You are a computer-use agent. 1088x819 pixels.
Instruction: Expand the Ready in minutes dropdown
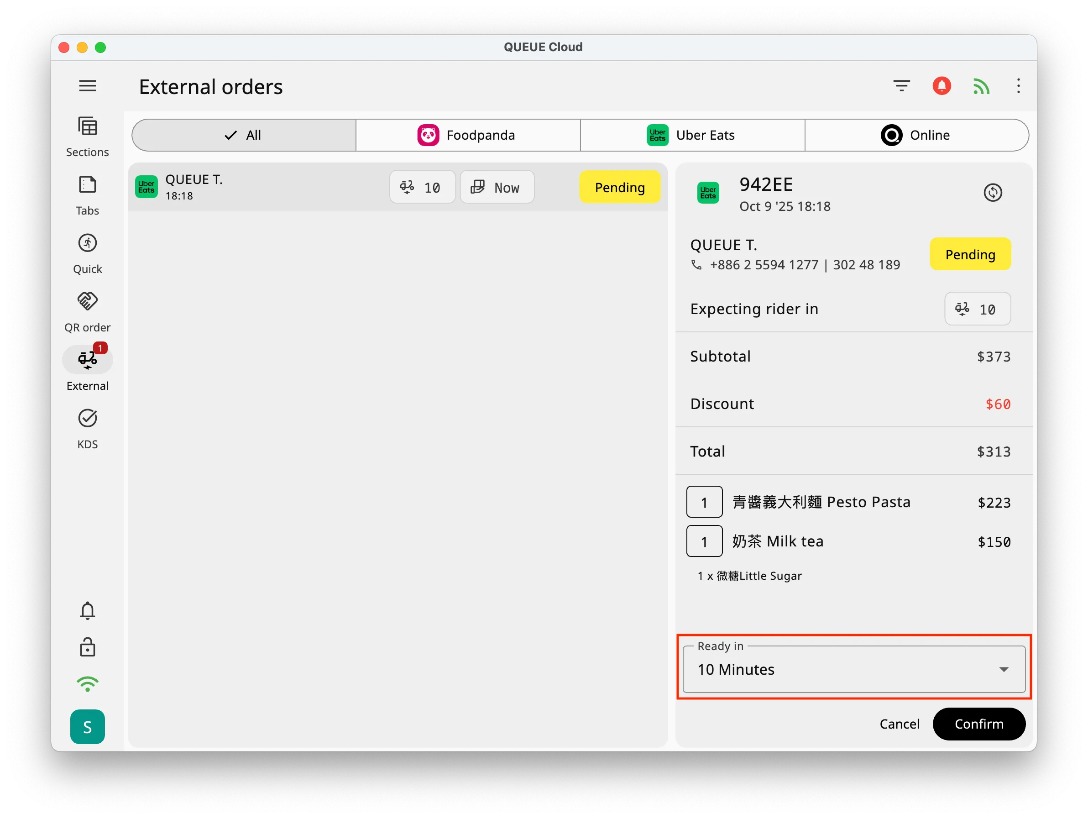(x=854, y=669)
